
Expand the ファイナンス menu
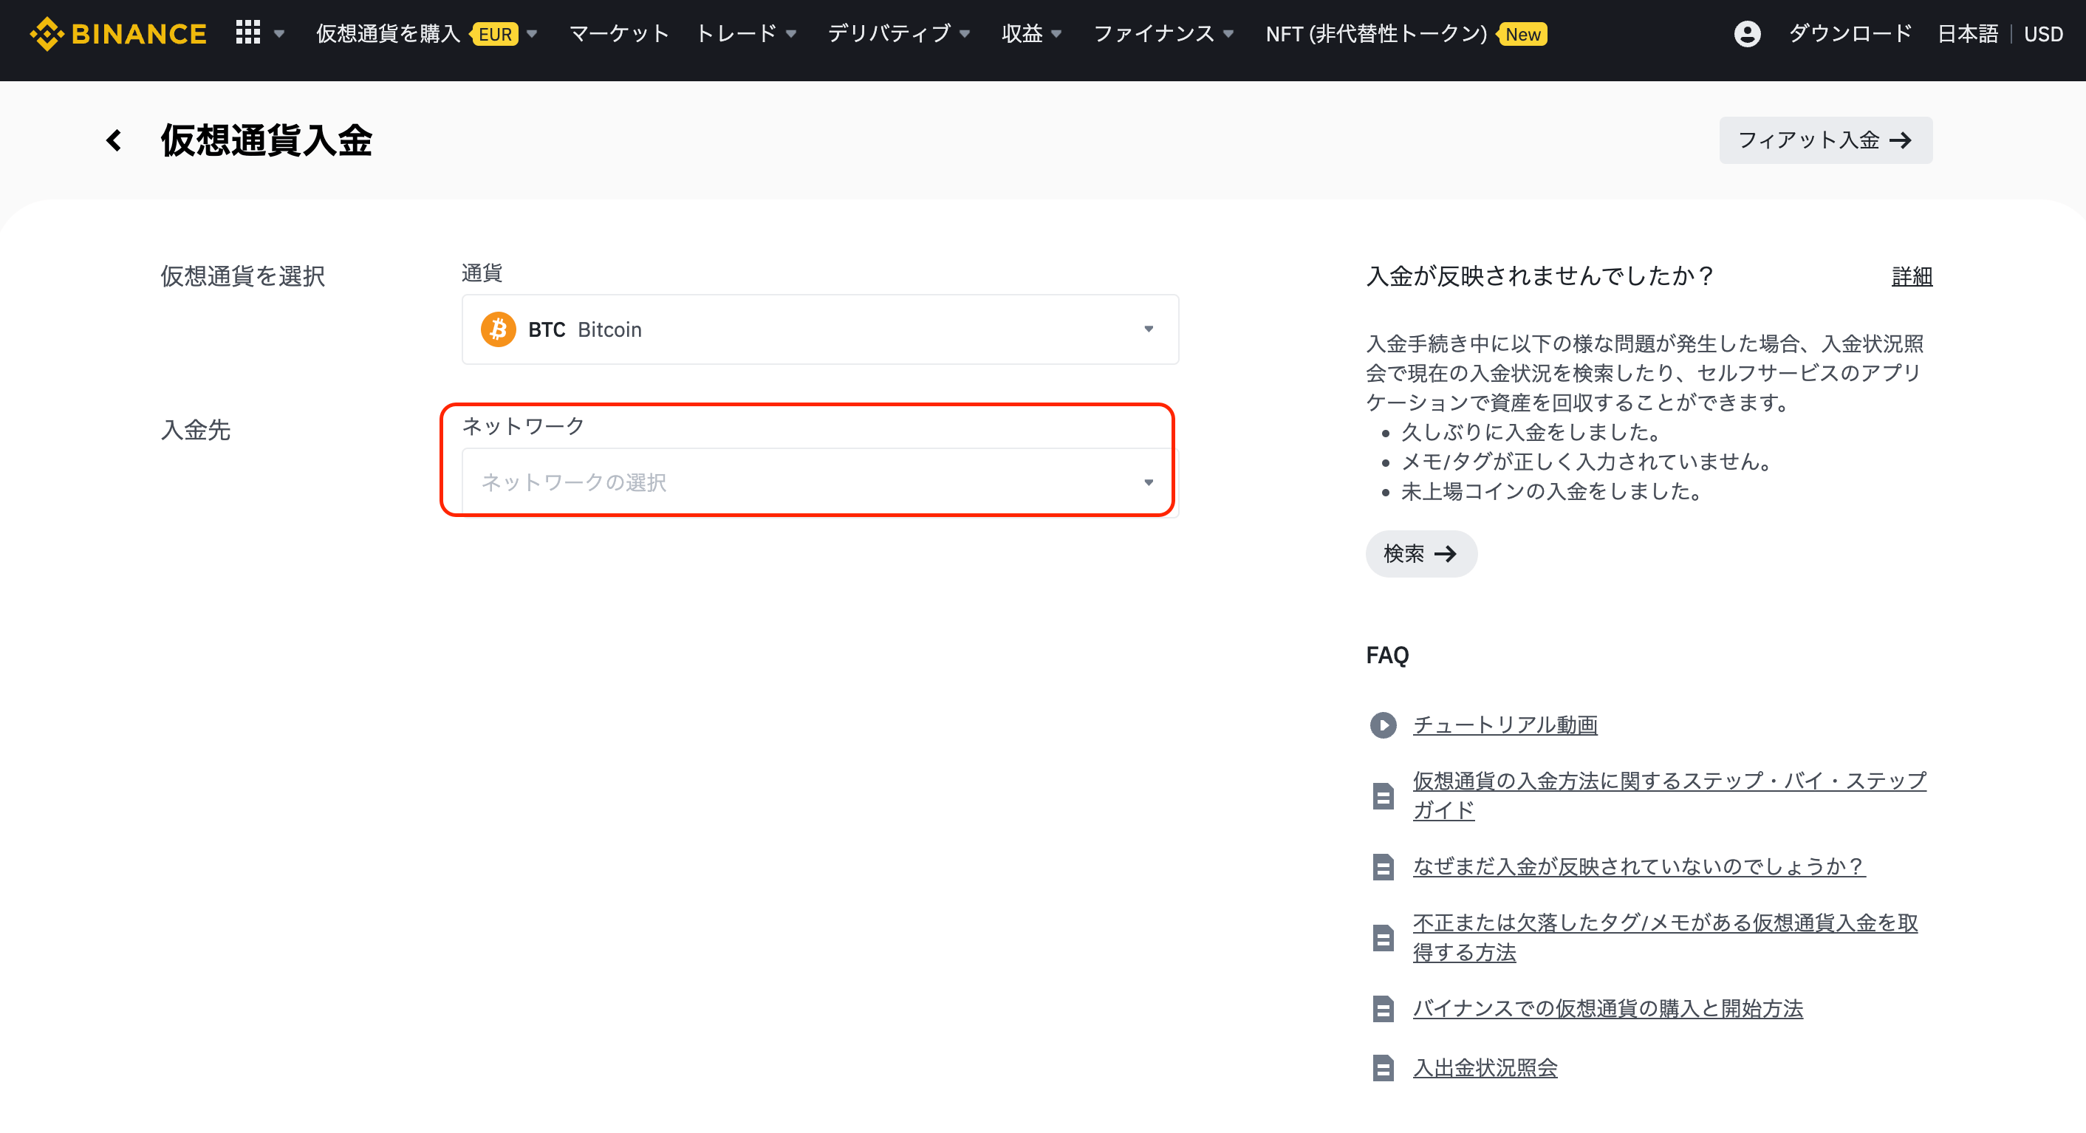point(1163,34)
